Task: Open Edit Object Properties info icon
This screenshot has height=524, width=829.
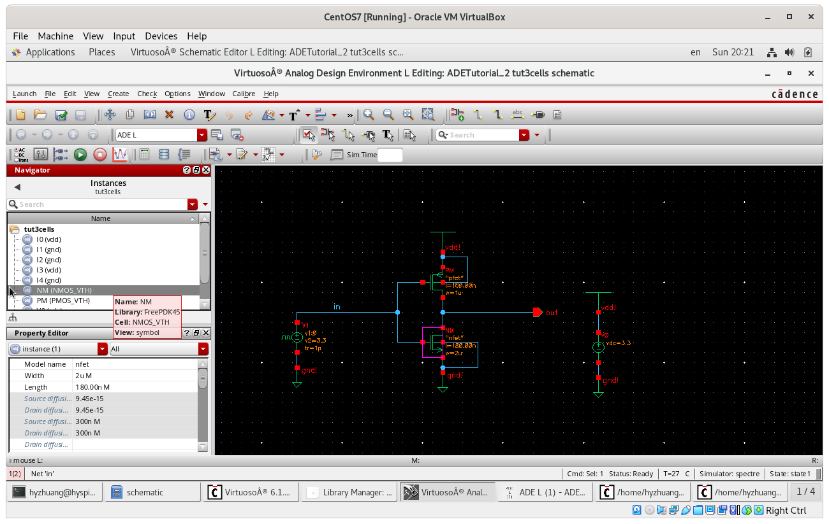Action: 189,115
